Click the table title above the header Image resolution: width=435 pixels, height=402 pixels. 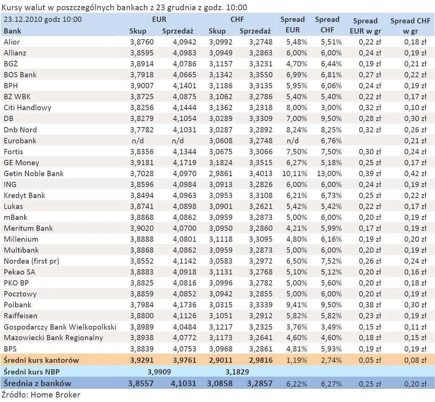(x=125, y=7)
